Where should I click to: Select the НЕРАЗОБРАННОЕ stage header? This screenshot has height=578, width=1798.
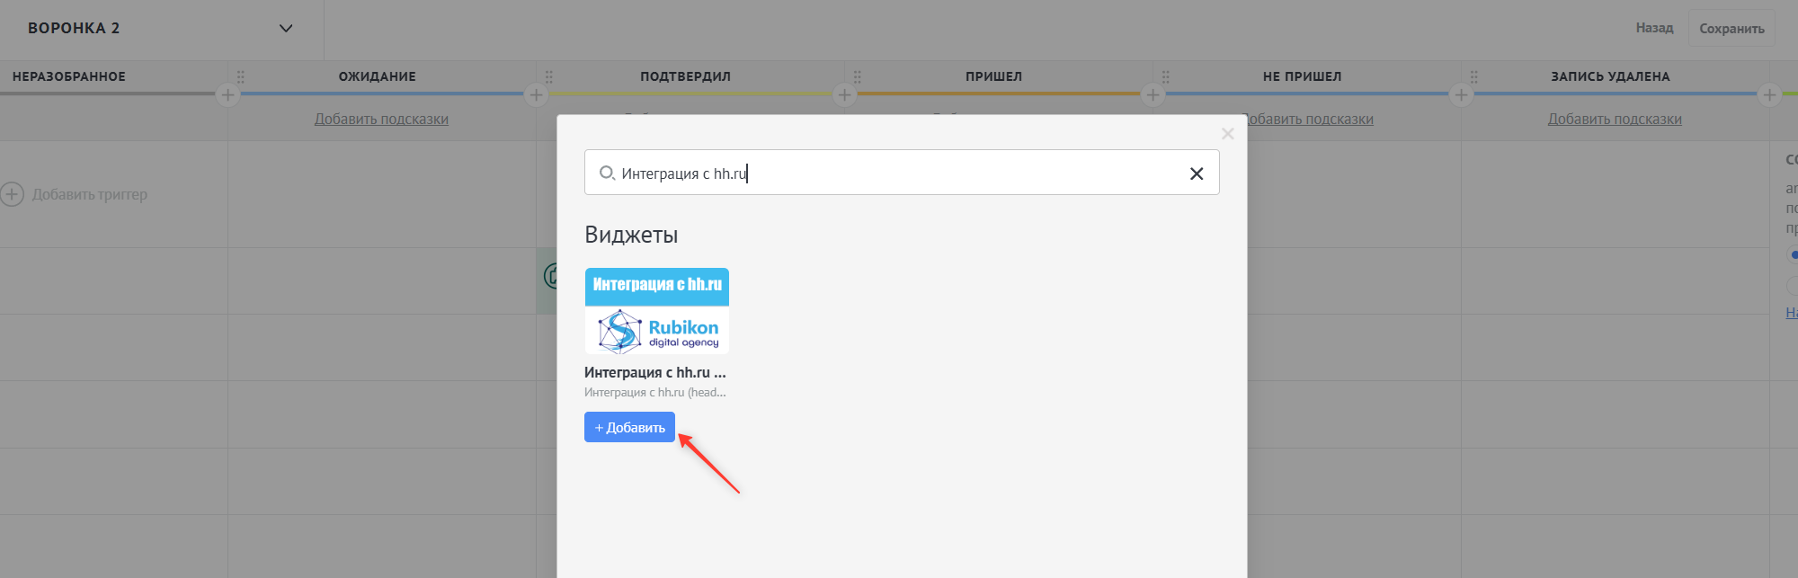coord(69,76)
